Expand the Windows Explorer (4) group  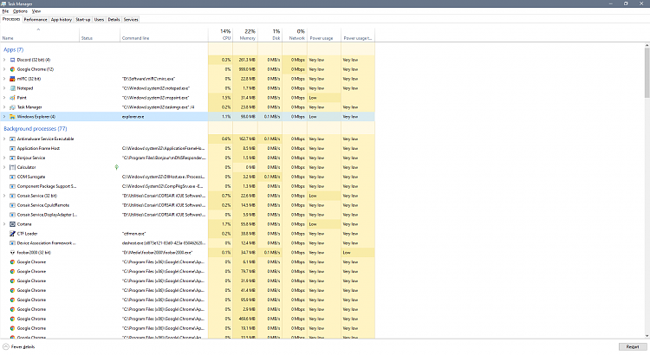[x=4, y=117]
